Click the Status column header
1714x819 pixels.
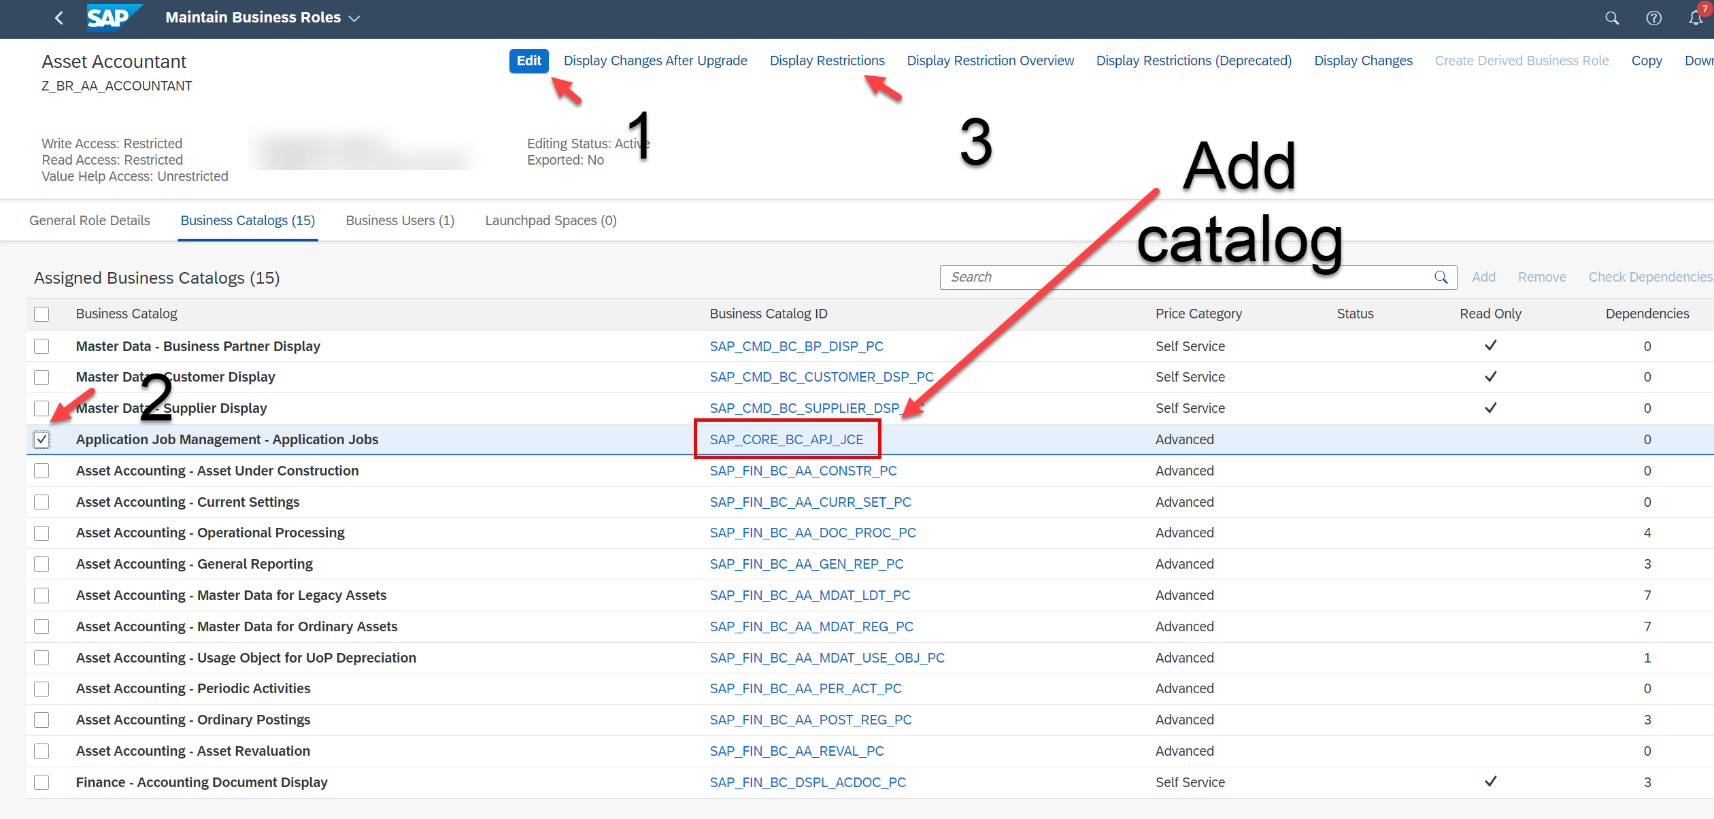point(1355,314)
